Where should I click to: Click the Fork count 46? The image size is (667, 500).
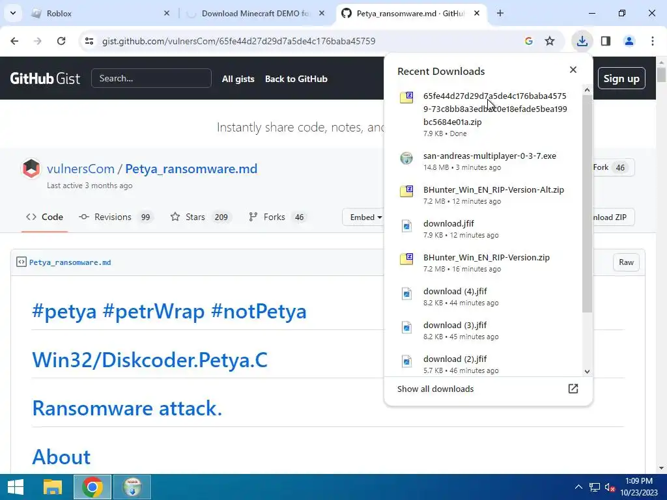tap(620, 167)
